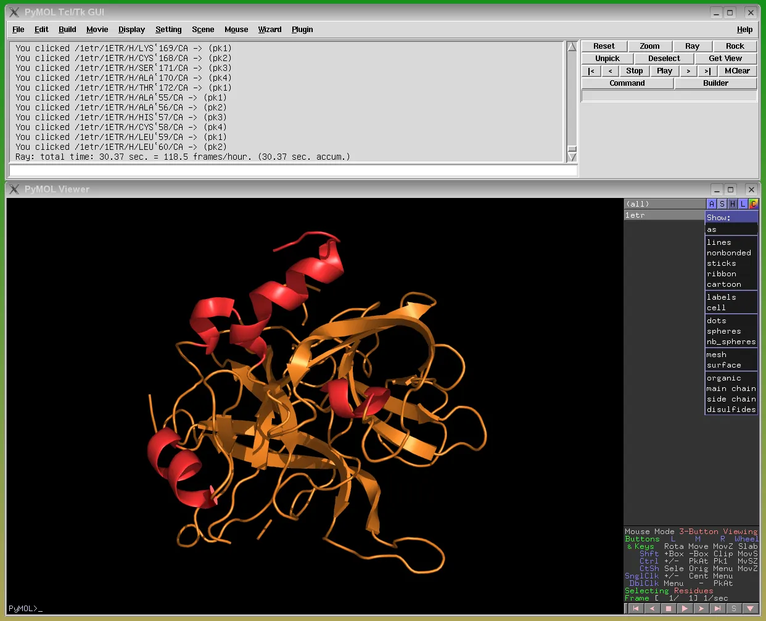Rewind to first frame in viewer playback bar
Screen dimensions: 766x621
click(x=635, y=608)
